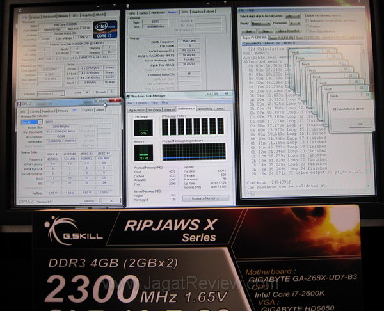Click Take a Snapshot button
This screenshot has width=384, height=311.
[x=288, y=31]
